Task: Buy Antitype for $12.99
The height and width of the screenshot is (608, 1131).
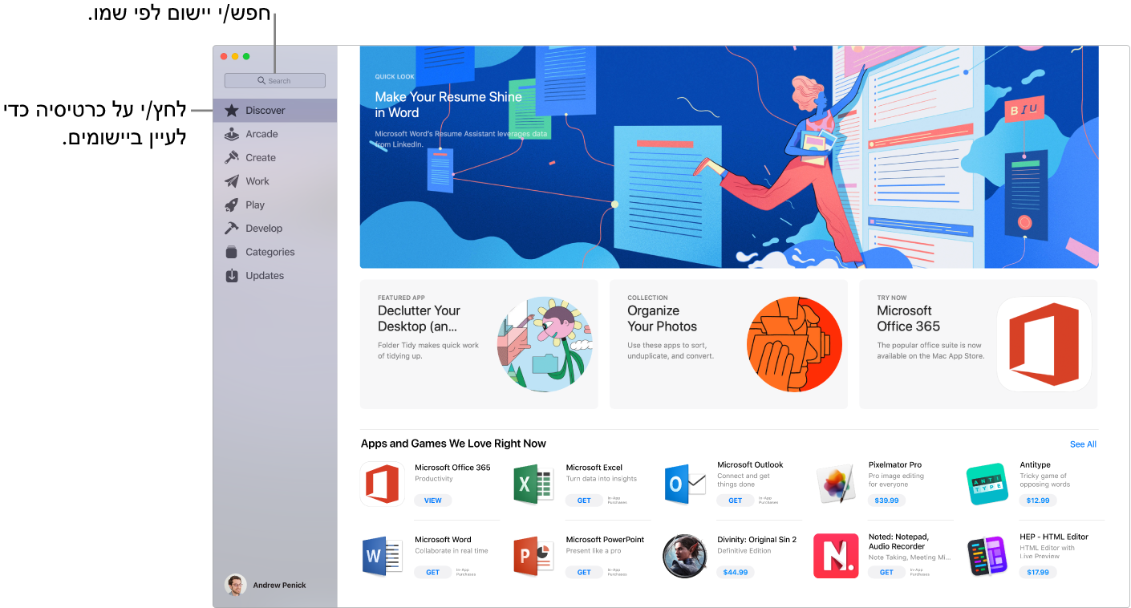Action: [1038, 501]
